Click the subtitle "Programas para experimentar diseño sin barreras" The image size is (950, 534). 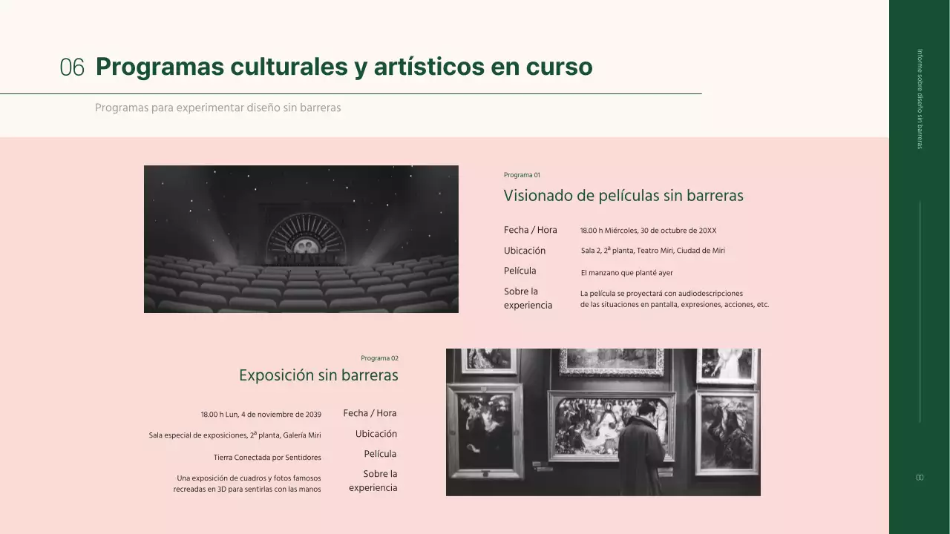[x=217, y=108]
